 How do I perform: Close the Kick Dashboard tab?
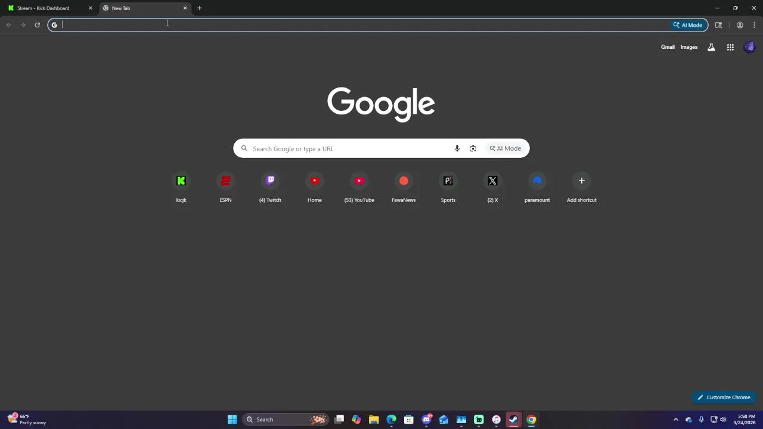click(x=91, y=8)
